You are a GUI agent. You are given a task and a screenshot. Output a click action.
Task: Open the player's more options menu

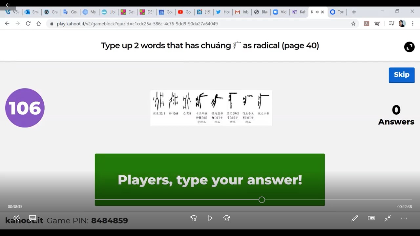coord(404,218)
